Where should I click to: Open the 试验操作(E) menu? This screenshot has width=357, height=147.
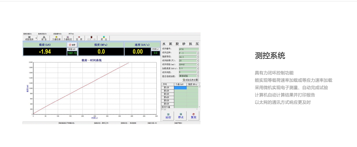[x=57, y=34]
